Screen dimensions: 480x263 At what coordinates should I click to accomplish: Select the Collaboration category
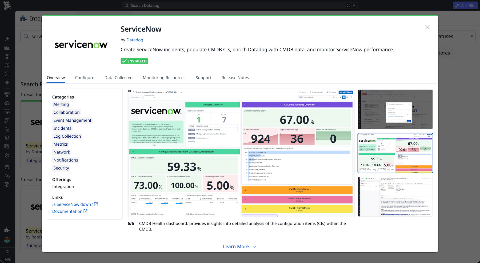click(66, 112)
